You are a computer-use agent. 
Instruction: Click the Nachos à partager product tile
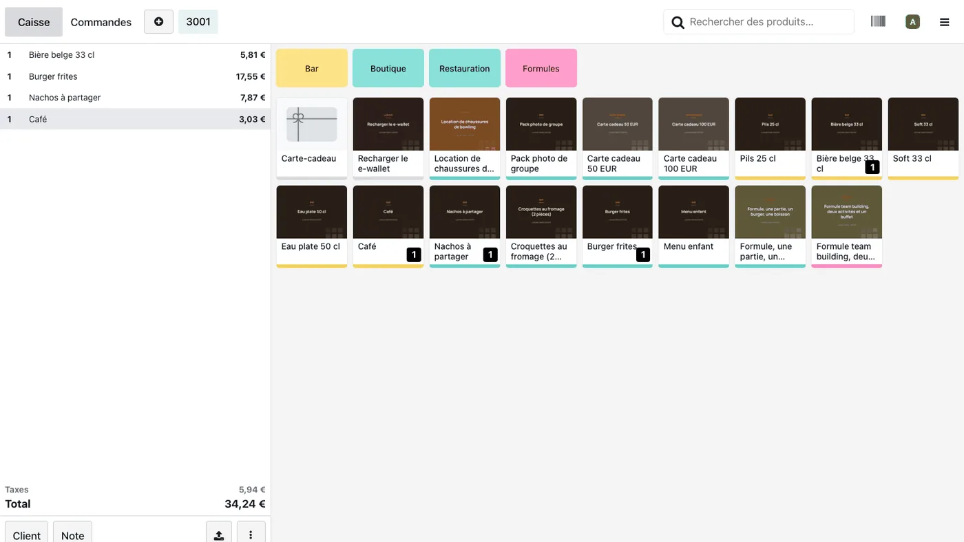click(x=465, y=226)
